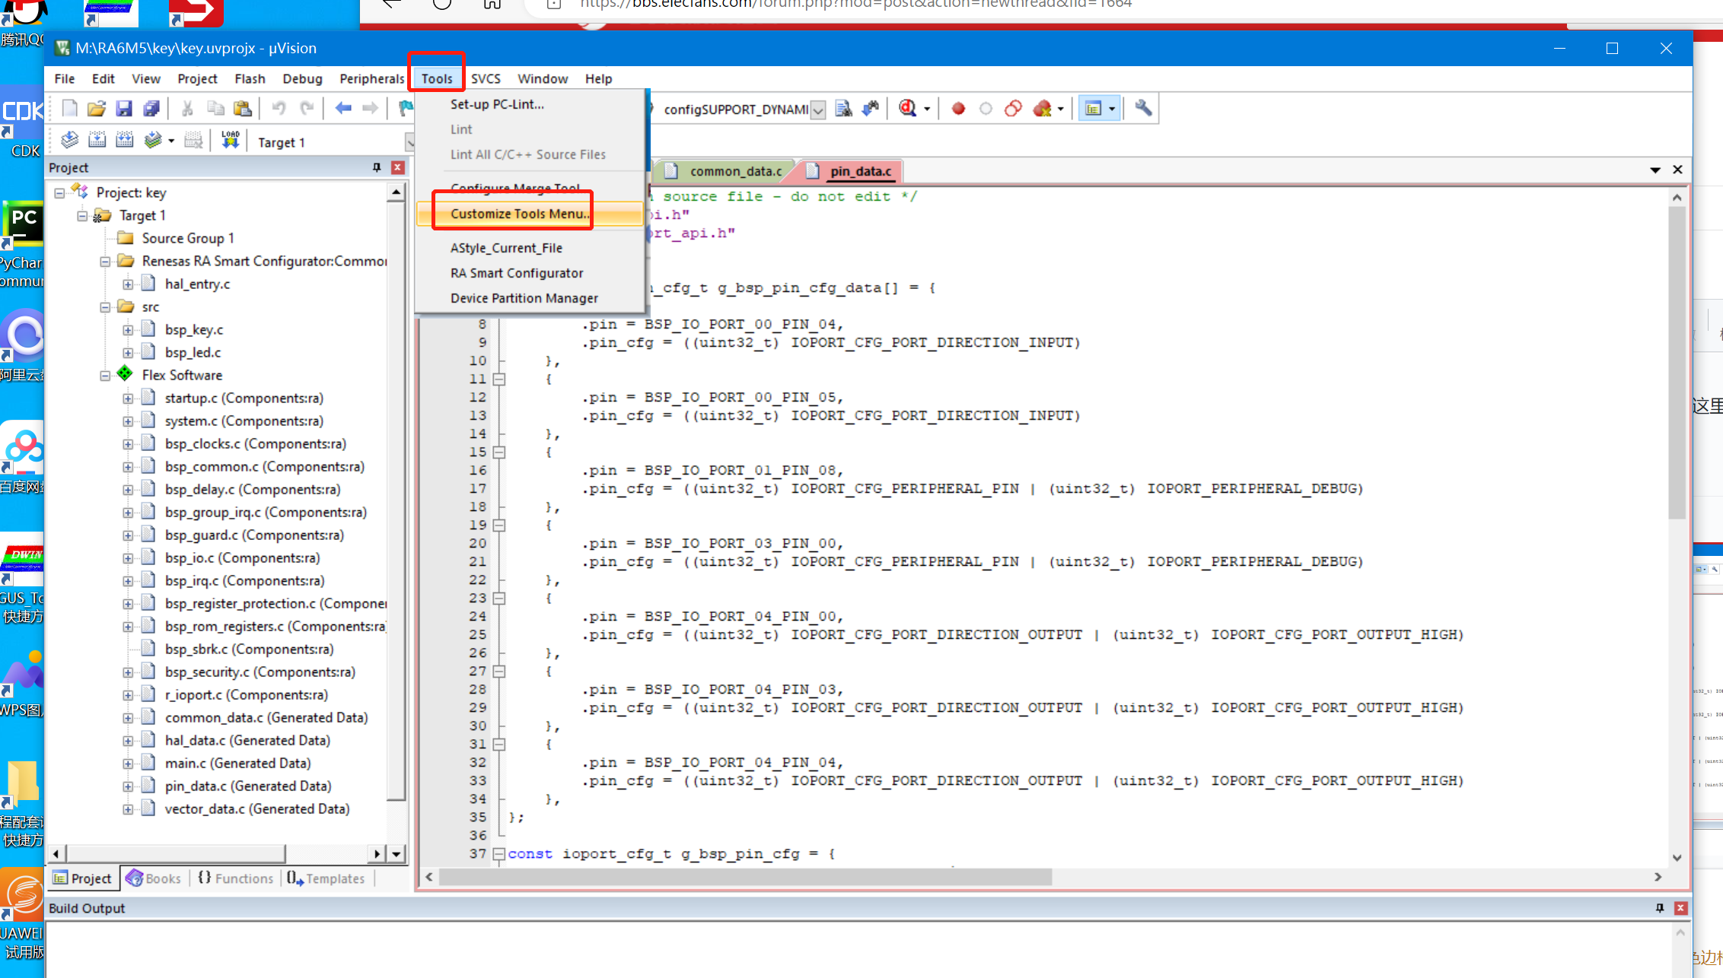Select RA Smart Configurator menu entry
The image size is (1723, 978).
tap(530, 273)
